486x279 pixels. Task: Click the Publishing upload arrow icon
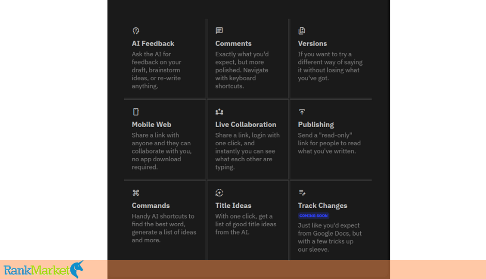pyautogui.click(x=302, y=112)
